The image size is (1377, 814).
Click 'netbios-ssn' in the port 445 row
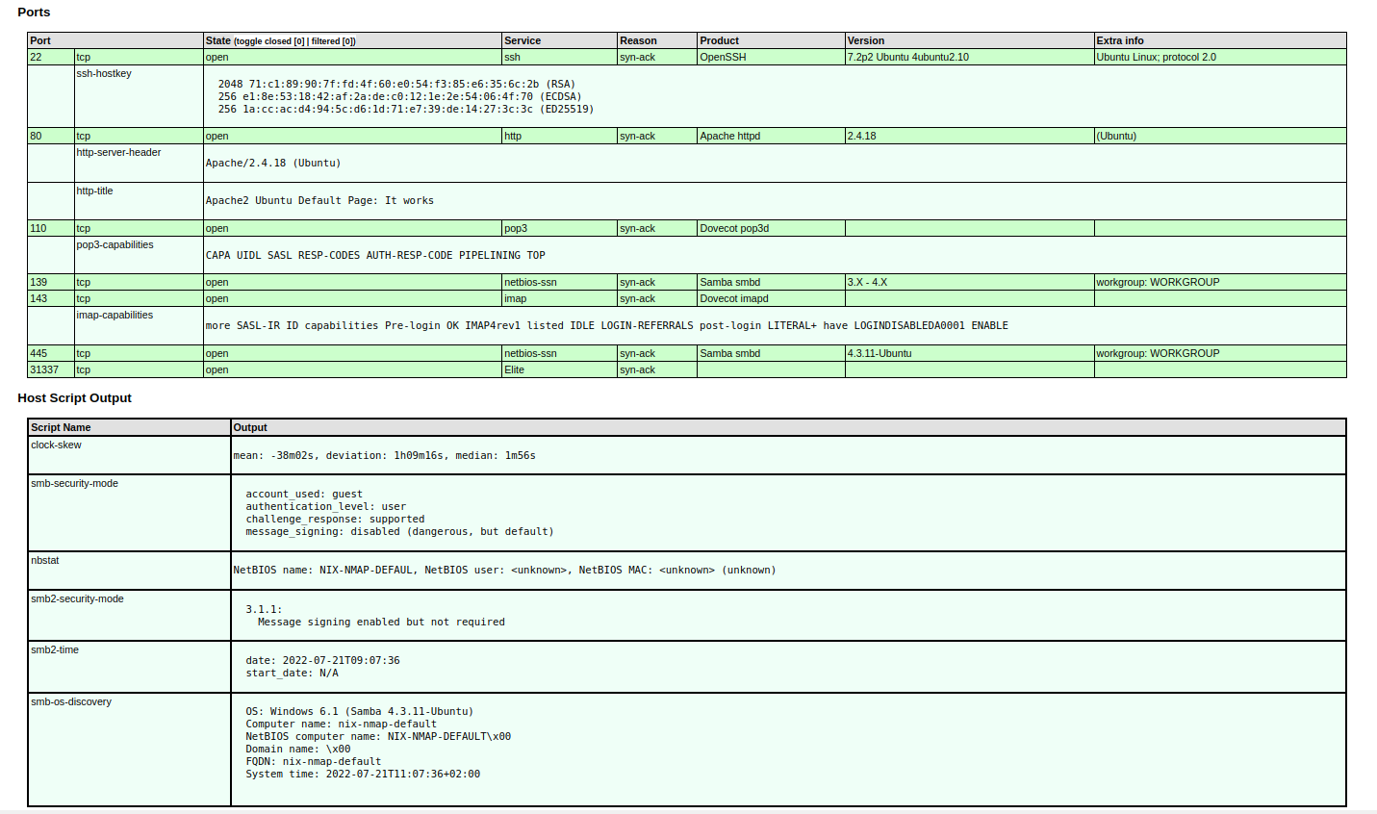pyautogui.click(x=559, y=353)
